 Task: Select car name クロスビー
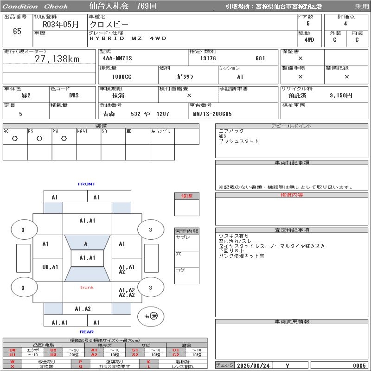109,24
